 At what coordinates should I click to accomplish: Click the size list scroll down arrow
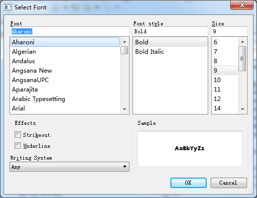pyautogui.click(x=243, y=109)
